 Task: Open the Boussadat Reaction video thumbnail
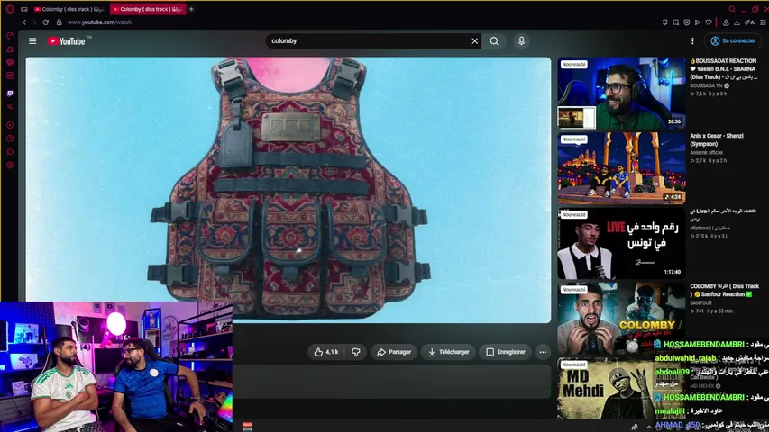(621, 93)
